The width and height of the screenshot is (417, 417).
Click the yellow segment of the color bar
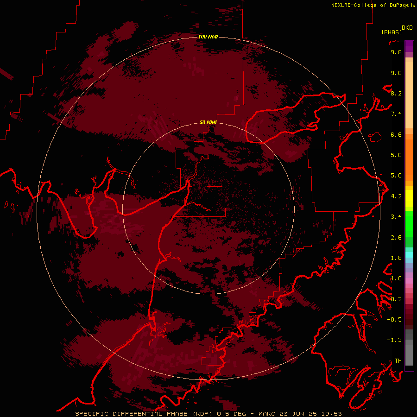409,198
